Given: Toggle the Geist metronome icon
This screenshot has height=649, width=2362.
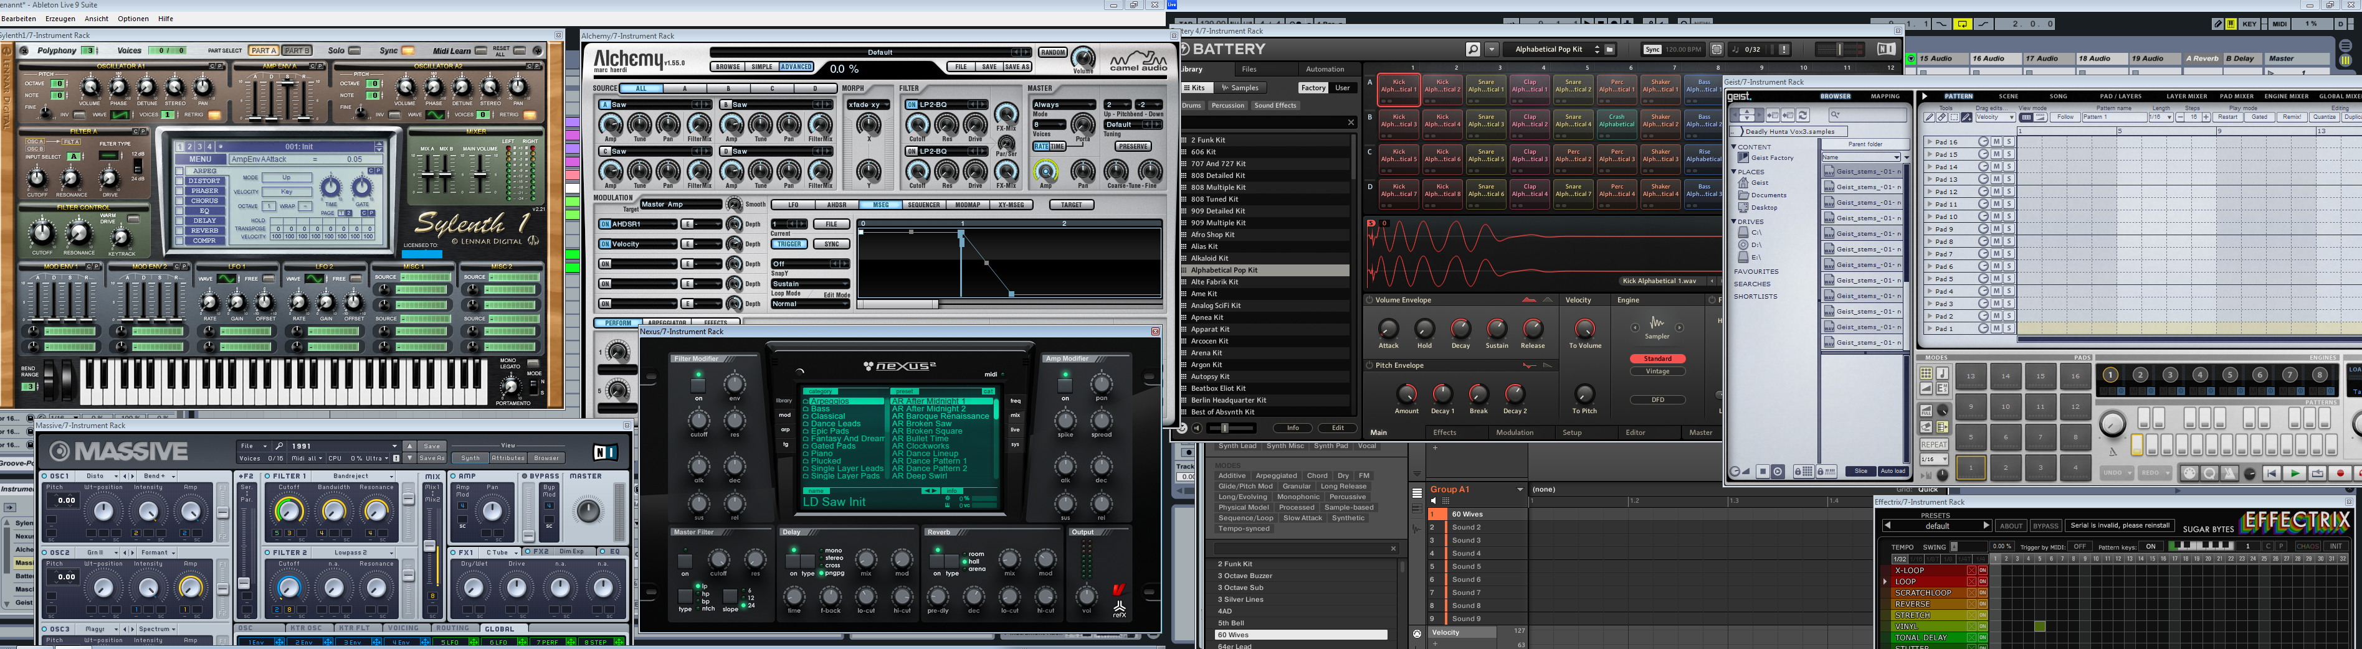Looking at the screenshot, I should coord(2230,474).
